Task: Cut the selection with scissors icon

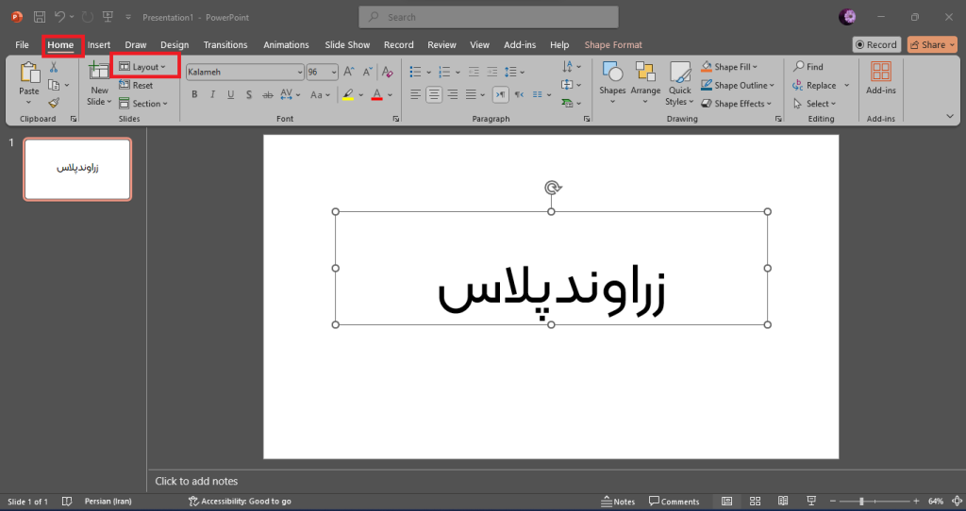Action: click(54, 67)
